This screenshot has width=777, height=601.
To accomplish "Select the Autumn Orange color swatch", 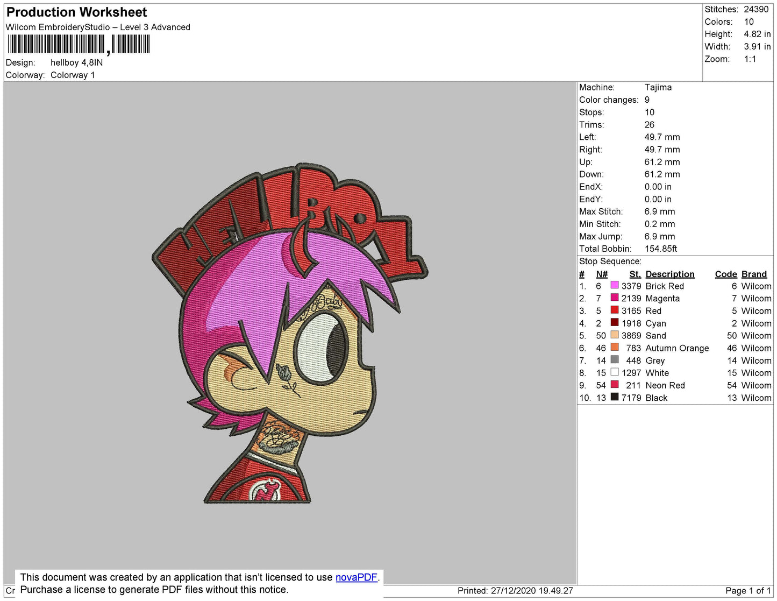I will coord(615,347).
